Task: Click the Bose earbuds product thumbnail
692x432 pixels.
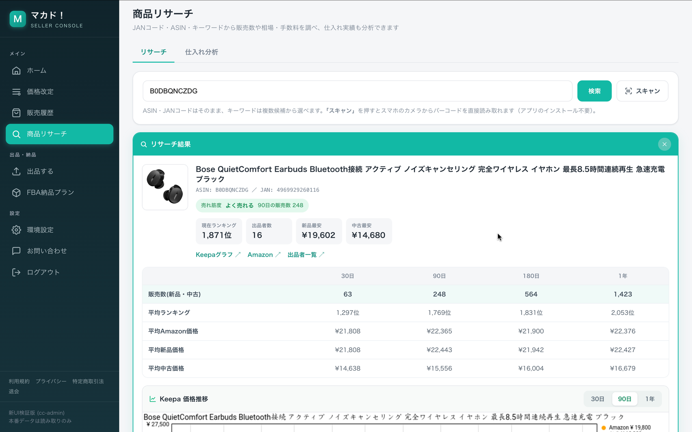Action: (165, 187)
